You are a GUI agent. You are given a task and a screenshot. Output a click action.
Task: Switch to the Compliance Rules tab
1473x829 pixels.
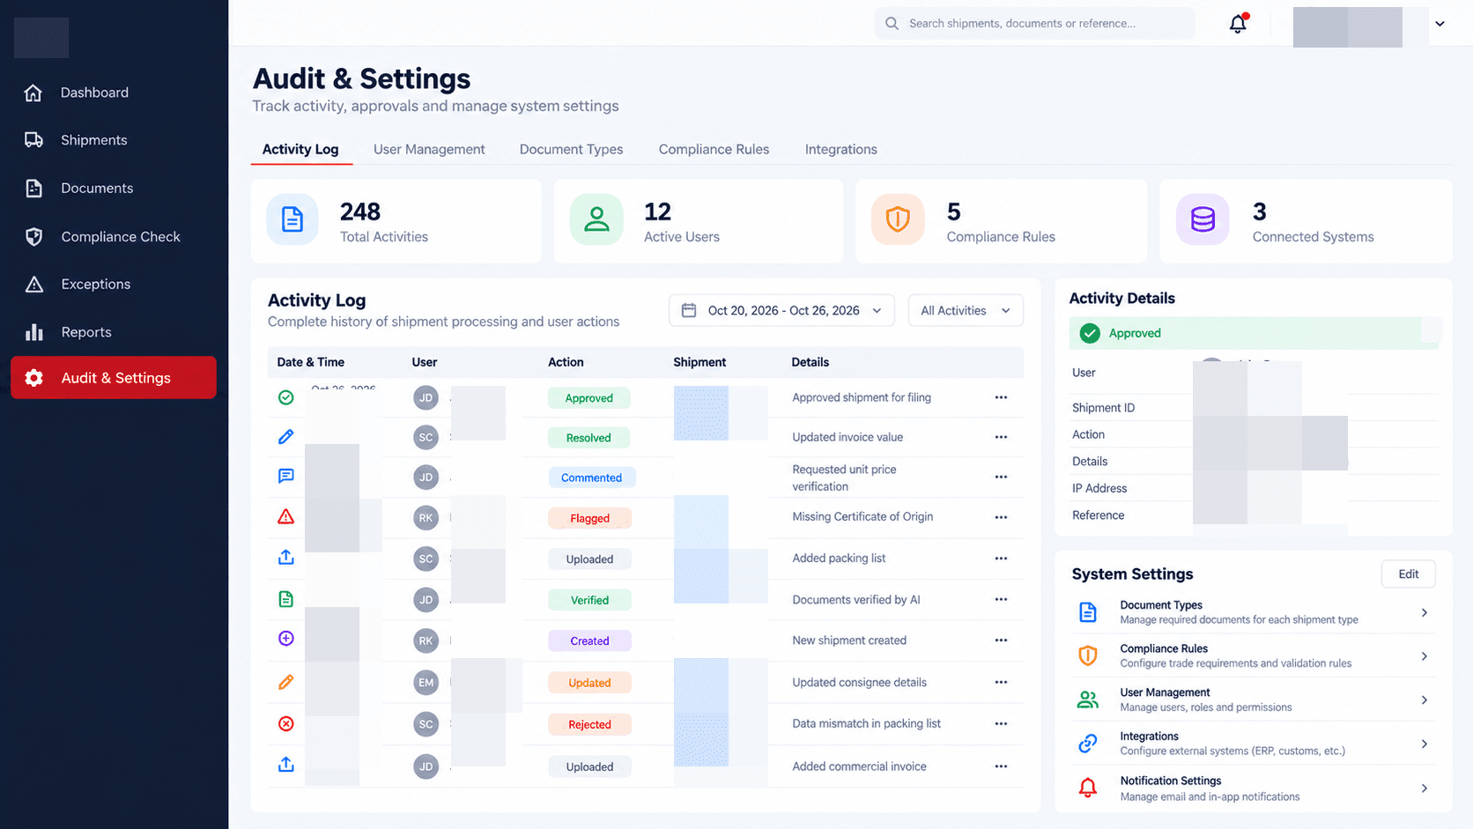point(714,149)
